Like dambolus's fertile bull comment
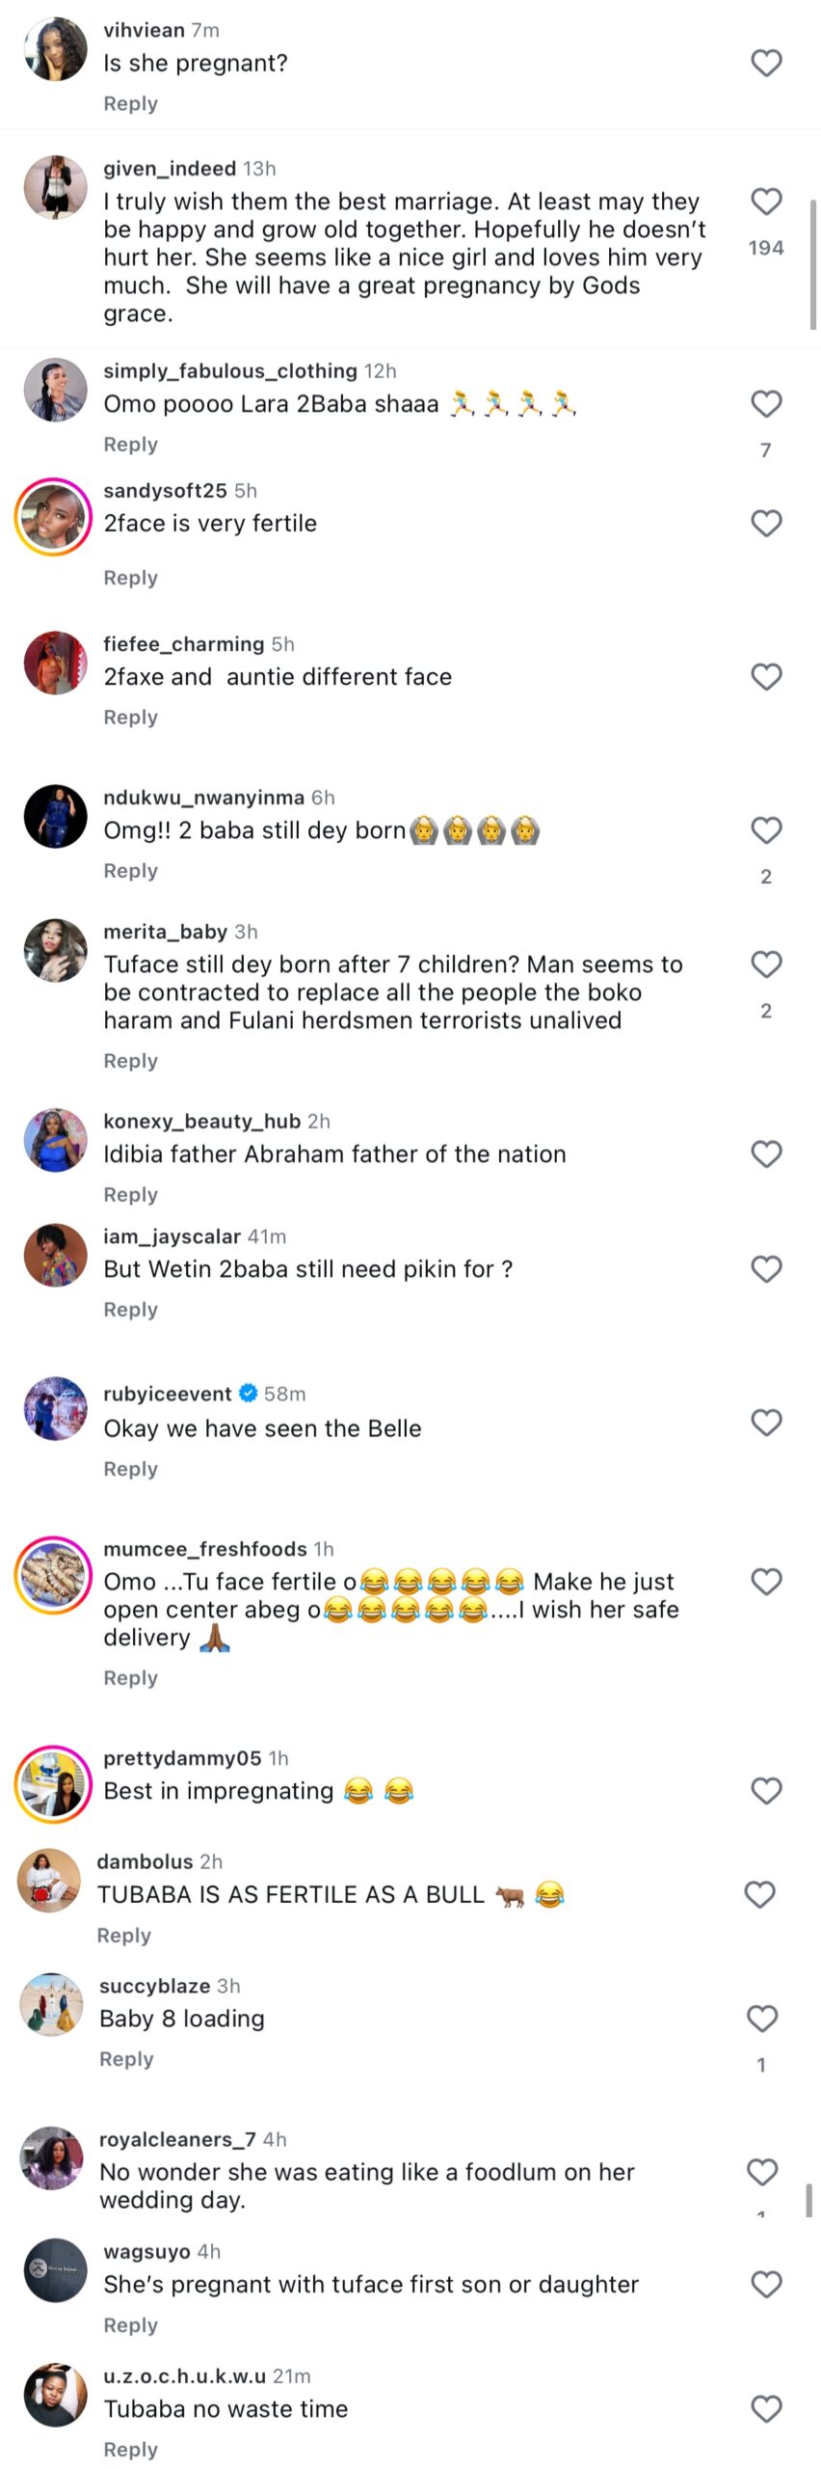Image resolution: width=821 pixels, height=2469 pixels. (x=760, y=1894)
